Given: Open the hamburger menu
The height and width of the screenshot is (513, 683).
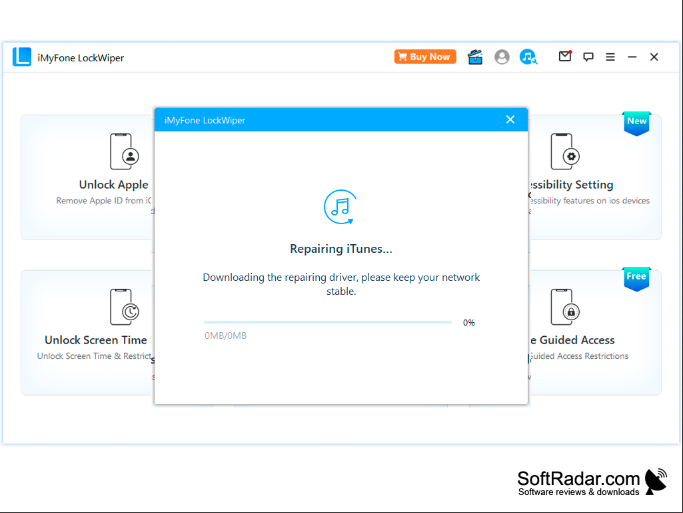Looking at the screenshot, I should point(610,57).
